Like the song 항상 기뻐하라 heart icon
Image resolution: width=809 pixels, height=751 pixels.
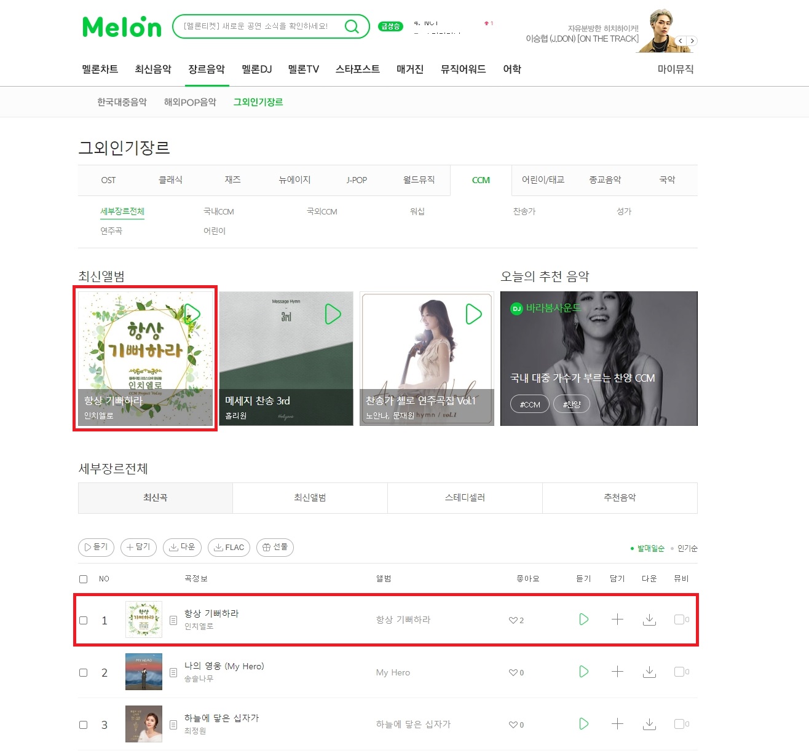(513, 620)
